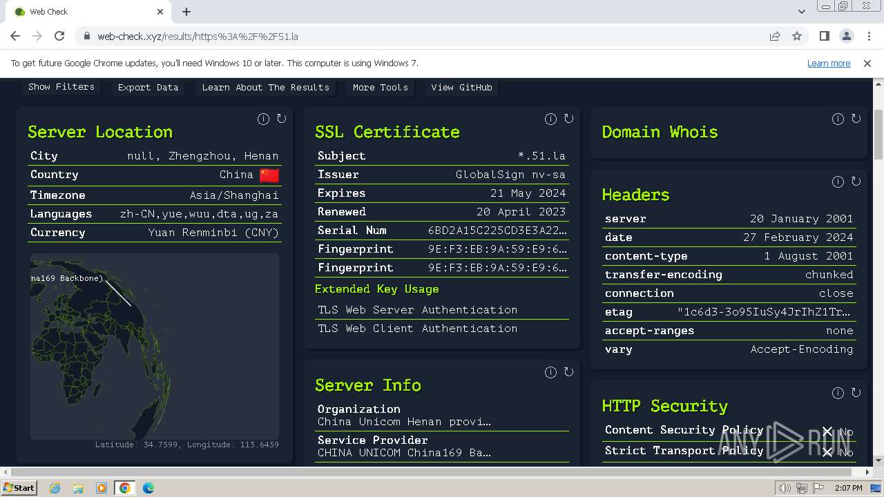The width and height of the screenshot is (884, 497).
Task: Click Service Provider CHINA UNICOM entry
Action: tap(442, 447)
